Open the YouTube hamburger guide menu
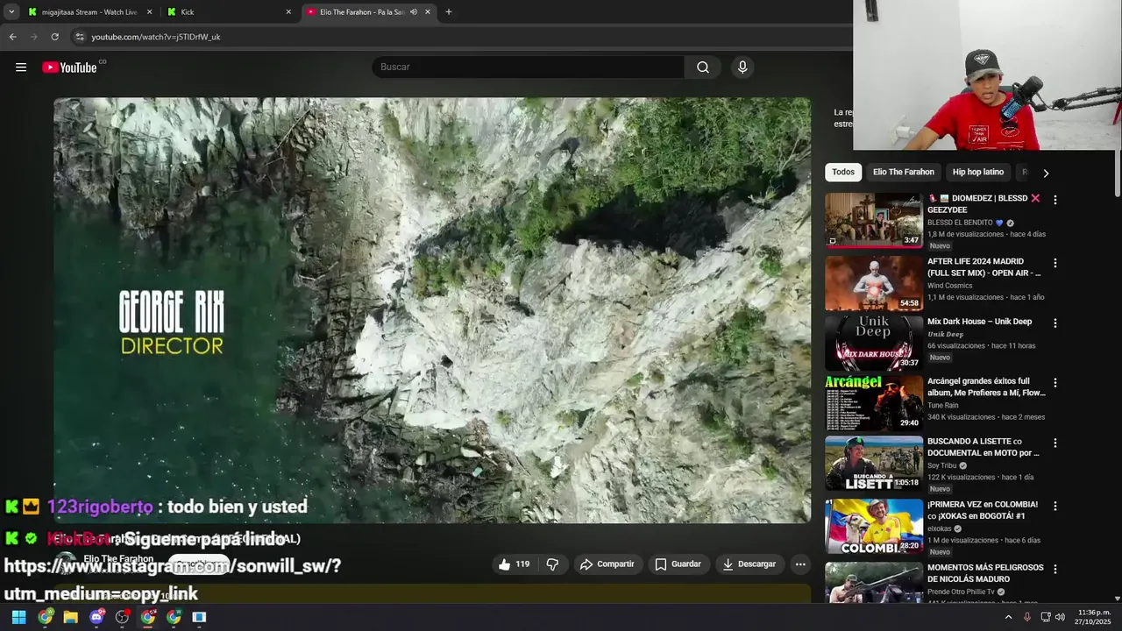This screenshot has height=631, width=1122. (21, 67)
